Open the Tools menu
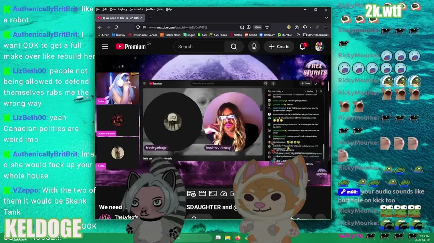Image resolution: width=434 pixels, height=243 pixels. (x=160, y=9)
